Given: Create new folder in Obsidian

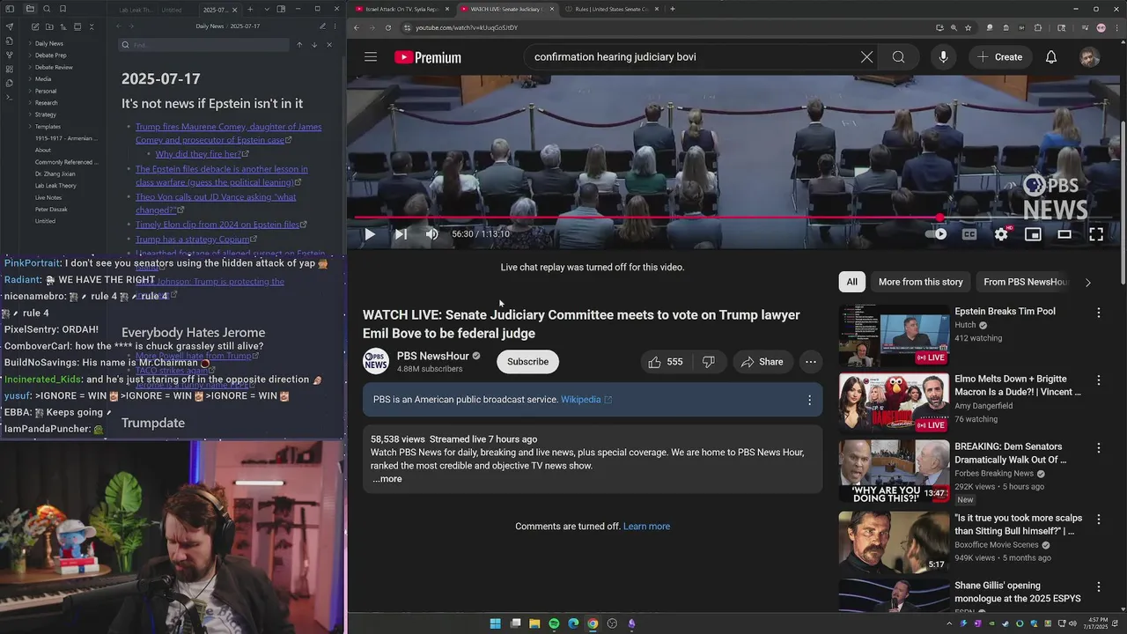Looking at the screenshot, I should [48, 27].
